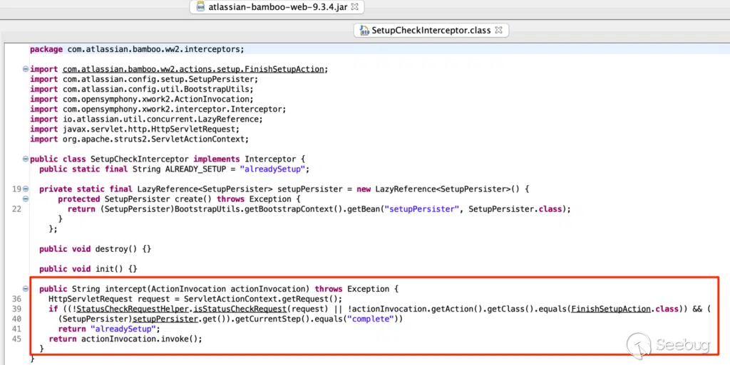This screenshot has width=730, height=365.
Task: Collapse the protected create() method
Action: 26,199
